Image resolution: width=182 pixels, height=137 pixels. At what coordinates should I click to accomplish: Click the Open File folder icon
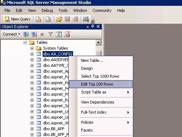pos(59,19)
